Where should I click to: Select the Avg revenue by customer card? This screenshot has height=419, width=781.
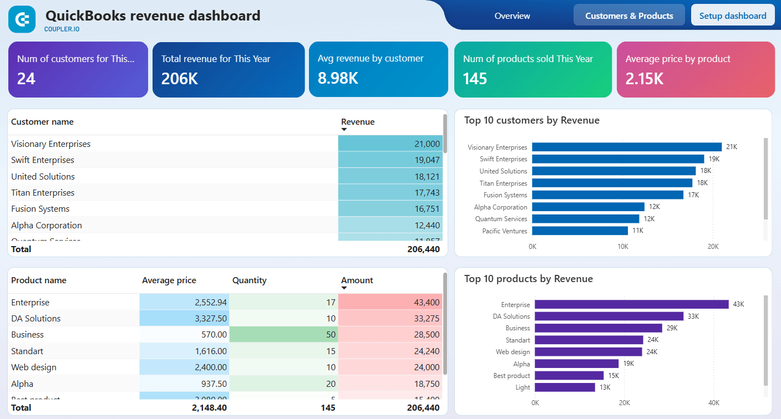[378, 69]
